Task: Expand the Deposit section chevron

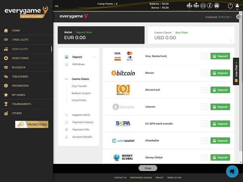Action: point(94,57)
